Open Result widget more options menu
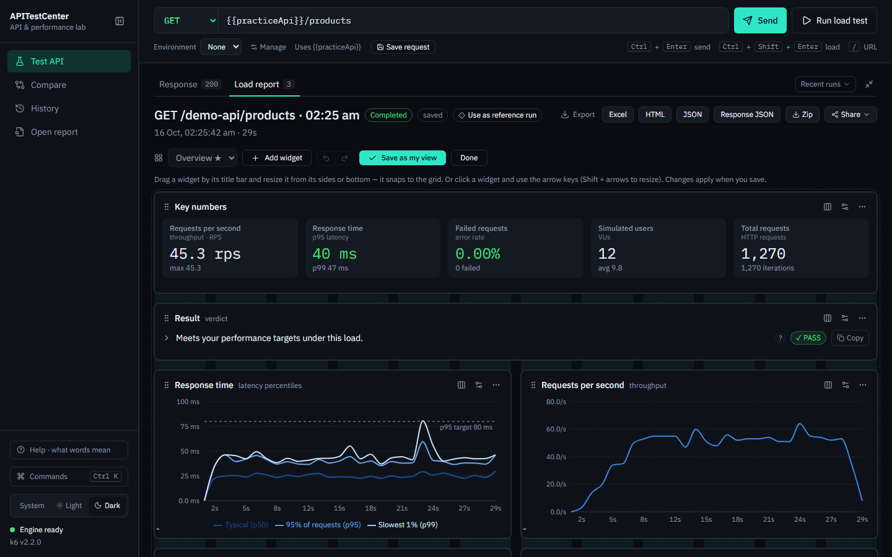The height and width of the screenshot is (557, 892). pyautogui.click(x=862, y=318)
